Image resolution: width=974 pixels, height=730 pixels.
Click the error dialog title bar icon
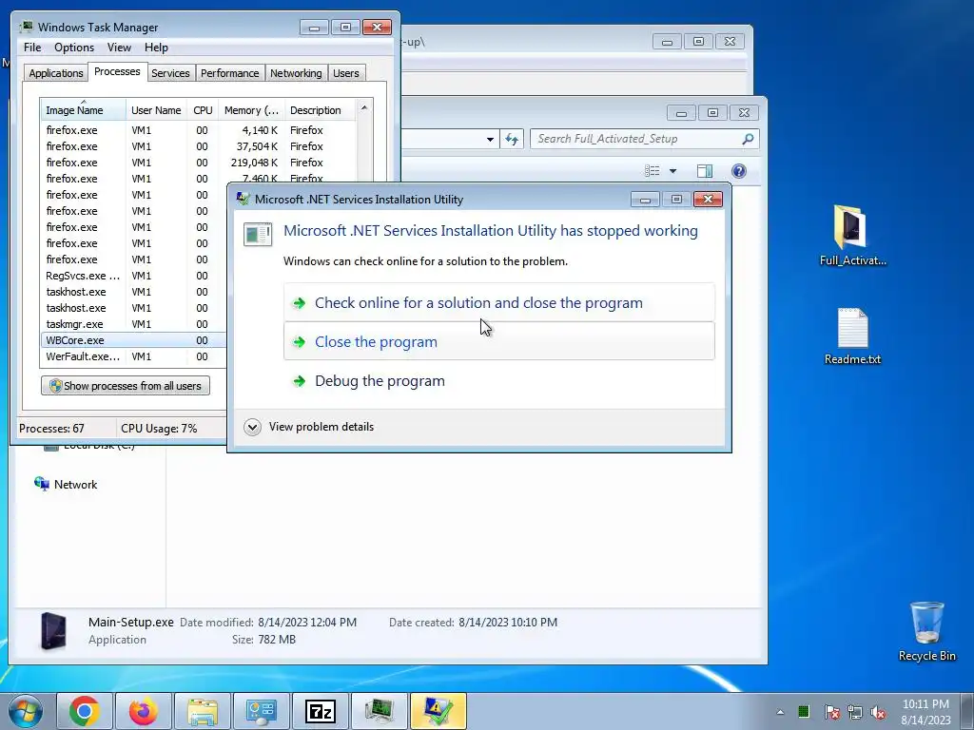[243, 199]
